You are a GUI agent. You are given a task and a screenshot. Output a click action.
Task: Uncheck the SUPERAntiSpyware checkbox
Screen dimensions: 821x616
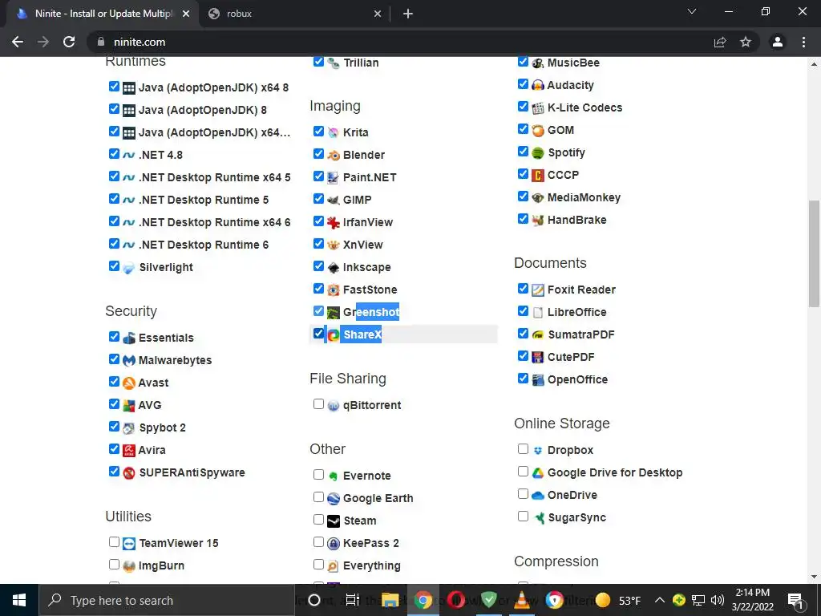click(114, 472)
